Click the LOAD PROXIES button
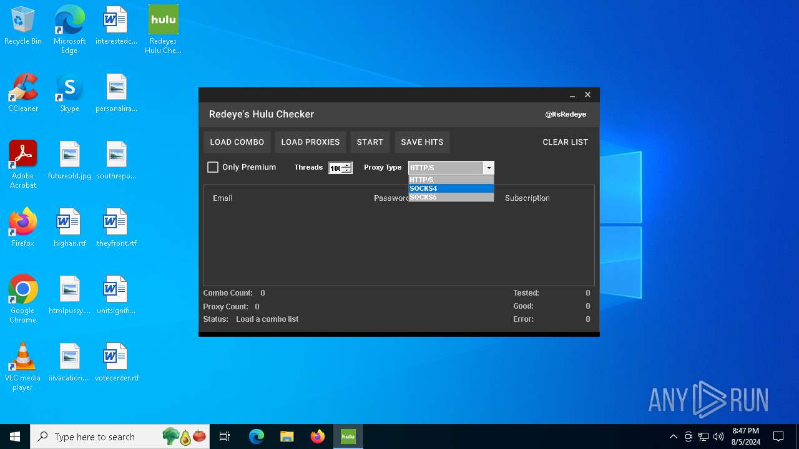 point(310,142)
